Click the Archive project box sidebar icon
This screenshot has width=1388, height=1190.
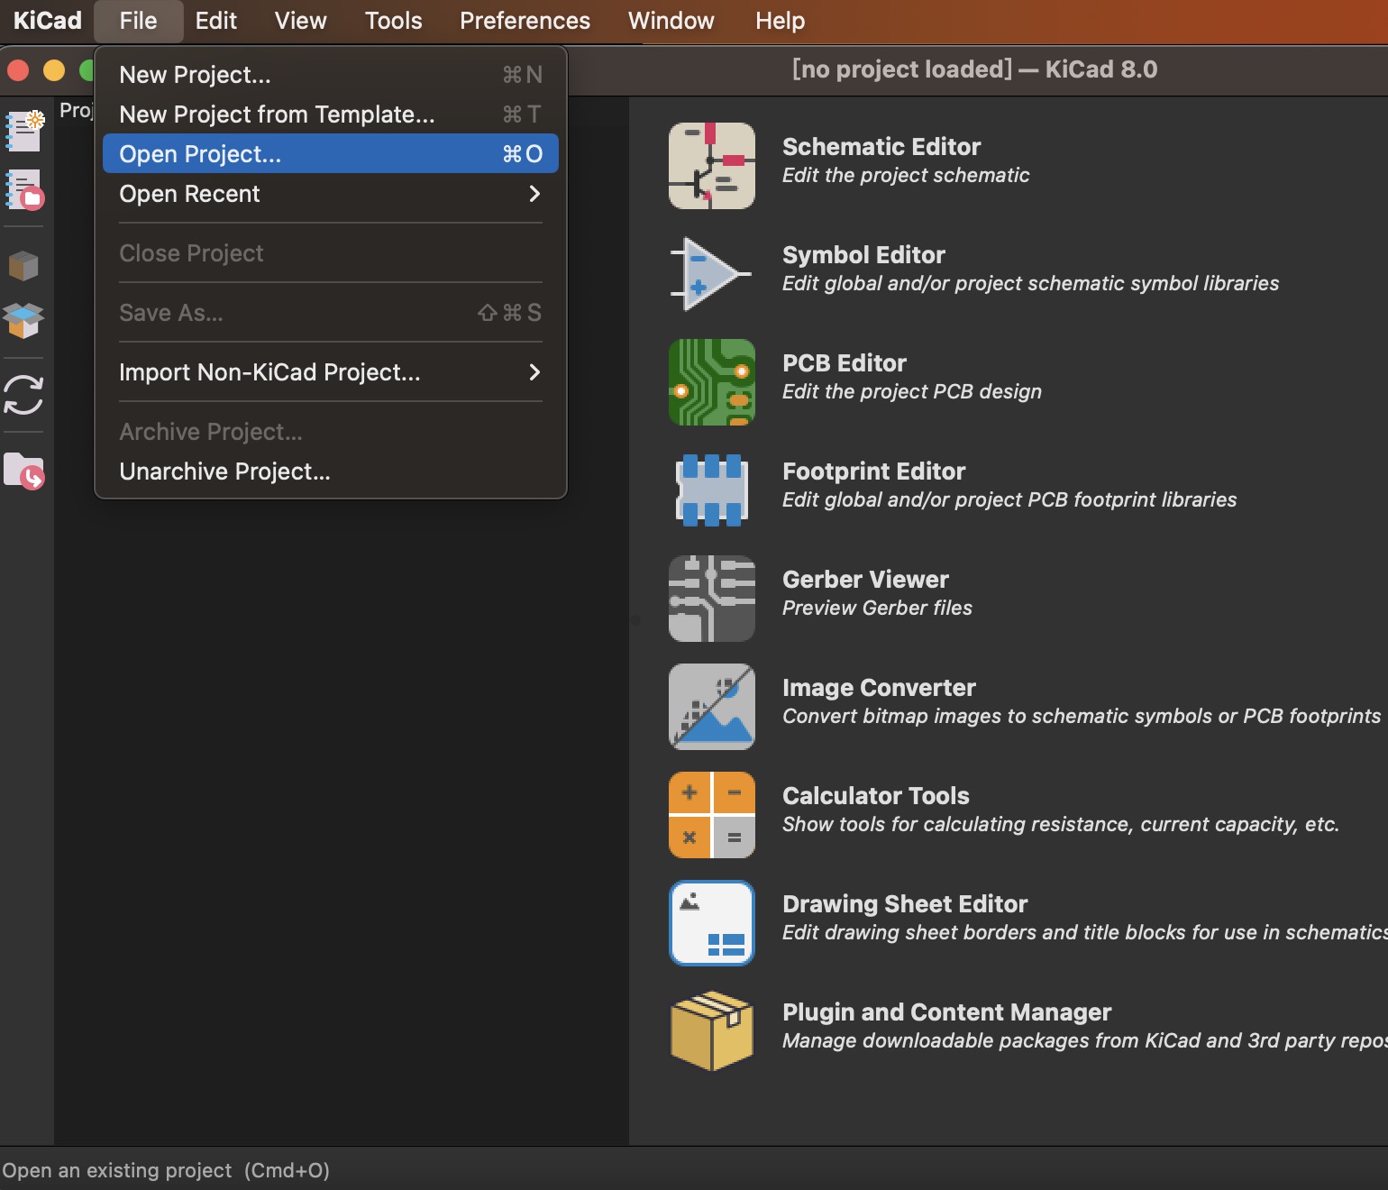(24, 266)
